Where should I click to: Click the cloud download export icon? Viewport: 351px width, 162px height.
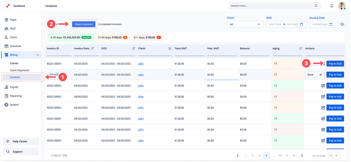click(342, 24)
